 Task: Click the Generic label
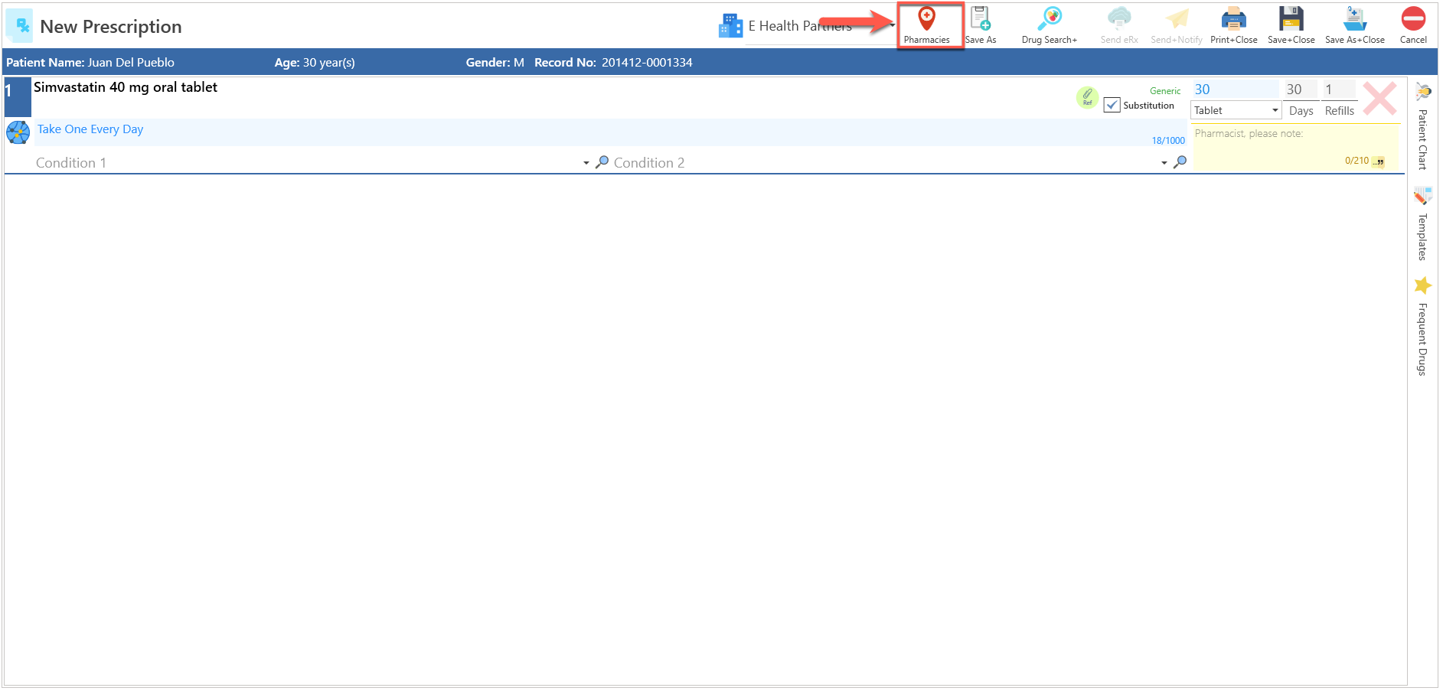(1165, 91)
